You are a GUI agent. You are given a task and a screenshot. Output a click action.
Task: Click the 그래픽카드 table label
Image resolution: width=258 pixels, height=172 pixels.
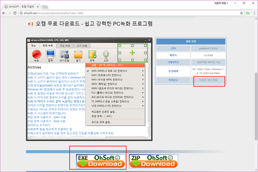173,62
